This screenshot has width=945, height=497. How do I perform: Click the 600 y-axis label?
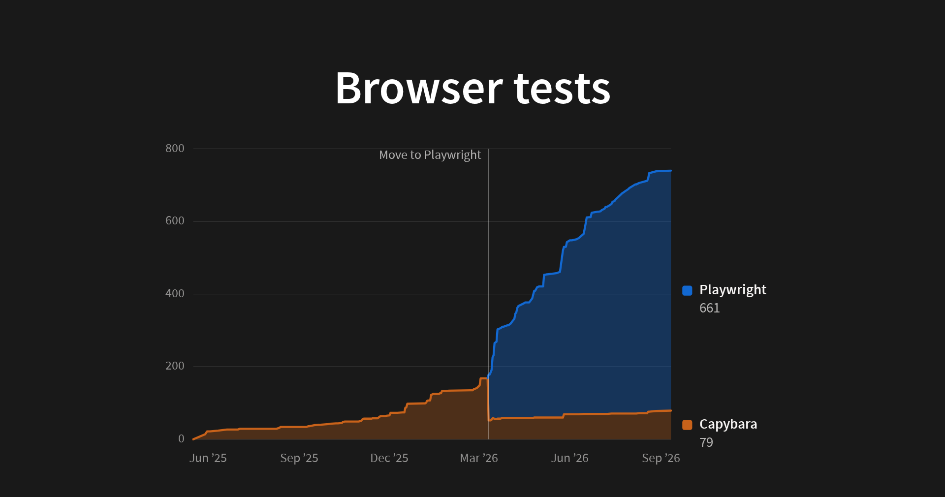pyautogui.click(x=175, y=221)
